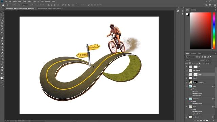
Task: Click the Home icon in the options bar
Action: (x=3, y=5)
